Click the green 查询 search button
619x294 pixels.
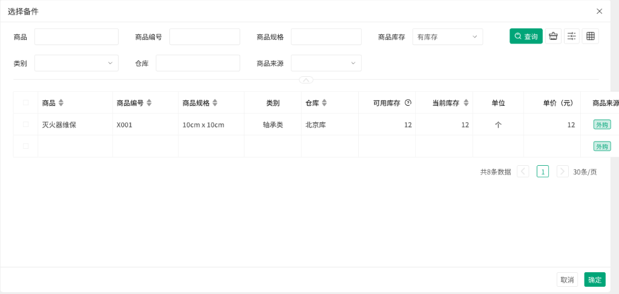pos(526,36)
